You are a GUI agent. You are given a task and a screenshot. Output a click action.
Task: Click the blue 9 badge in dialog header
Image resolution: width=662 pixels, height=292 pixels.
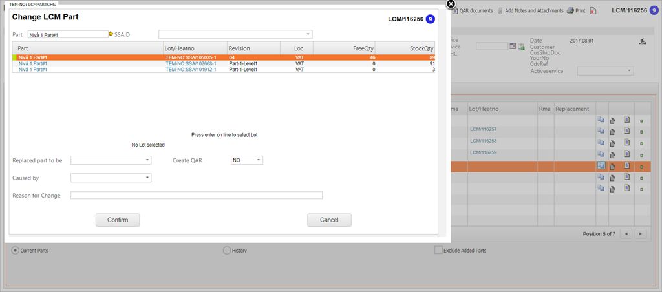pyautogui.click(x=431, y=19)
